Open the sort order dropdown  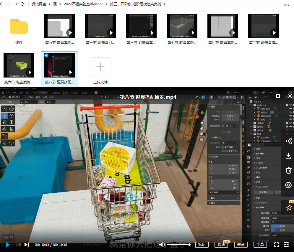286,4
